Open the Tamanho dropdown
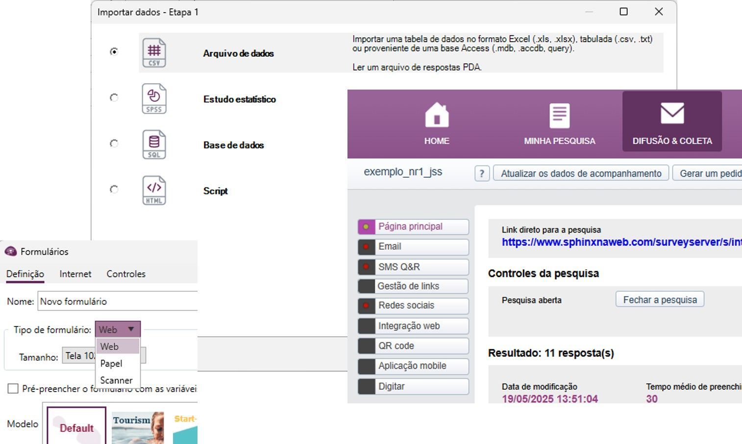742x444 pixels. point(104,356)
